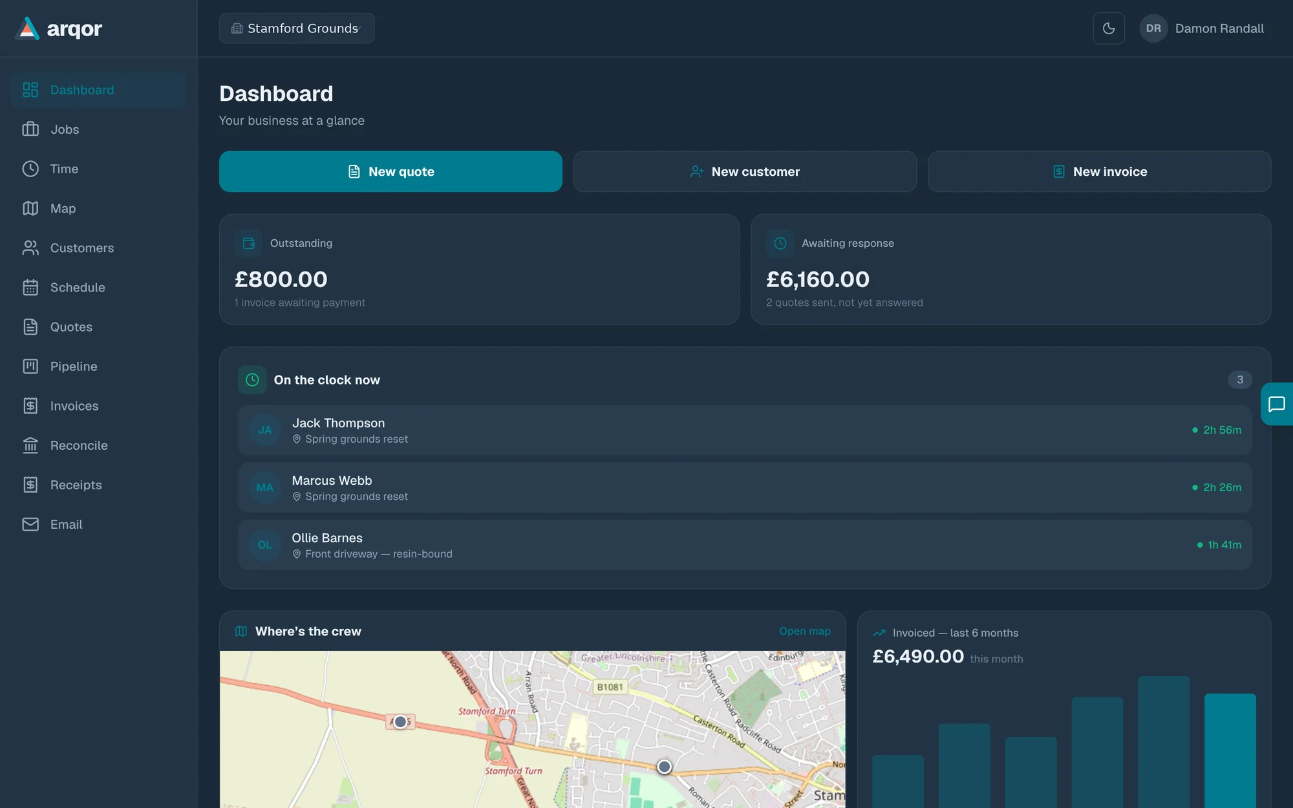Open the Outstanding £800.00 card
The width and height of the screenshot is (1293, 808).
pos(479,269)
